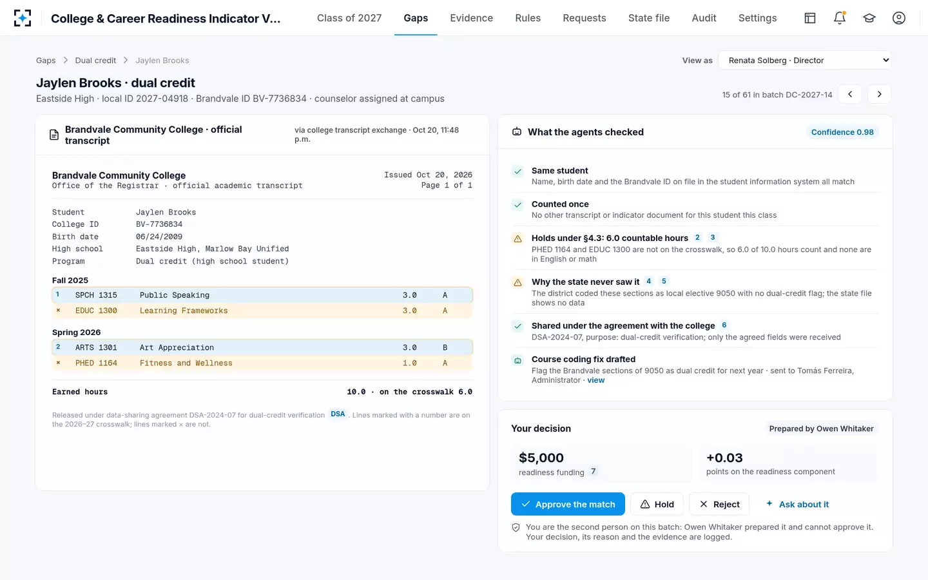Open the Class of 2027 tab
The width and height of the screenshot is (928, 580).
(x=349, y=18)
